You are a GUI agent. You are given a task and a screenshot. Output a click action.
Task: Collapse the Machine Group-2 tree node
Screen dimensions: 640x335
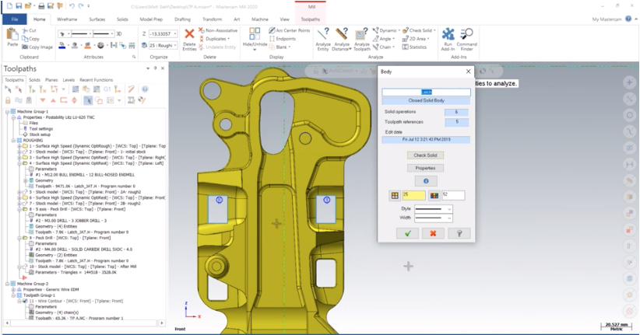(7, 284)
